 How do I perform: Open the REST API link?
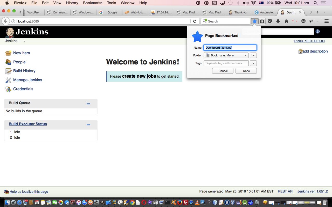pos(286,191)
